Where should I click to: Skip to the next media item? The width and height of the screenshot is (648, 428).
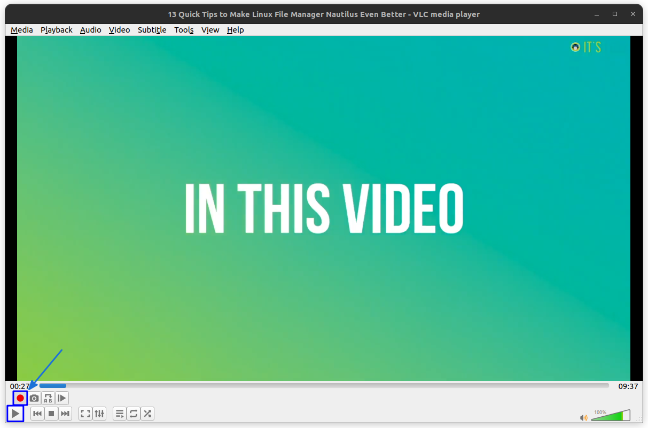[x=65, y=413]
